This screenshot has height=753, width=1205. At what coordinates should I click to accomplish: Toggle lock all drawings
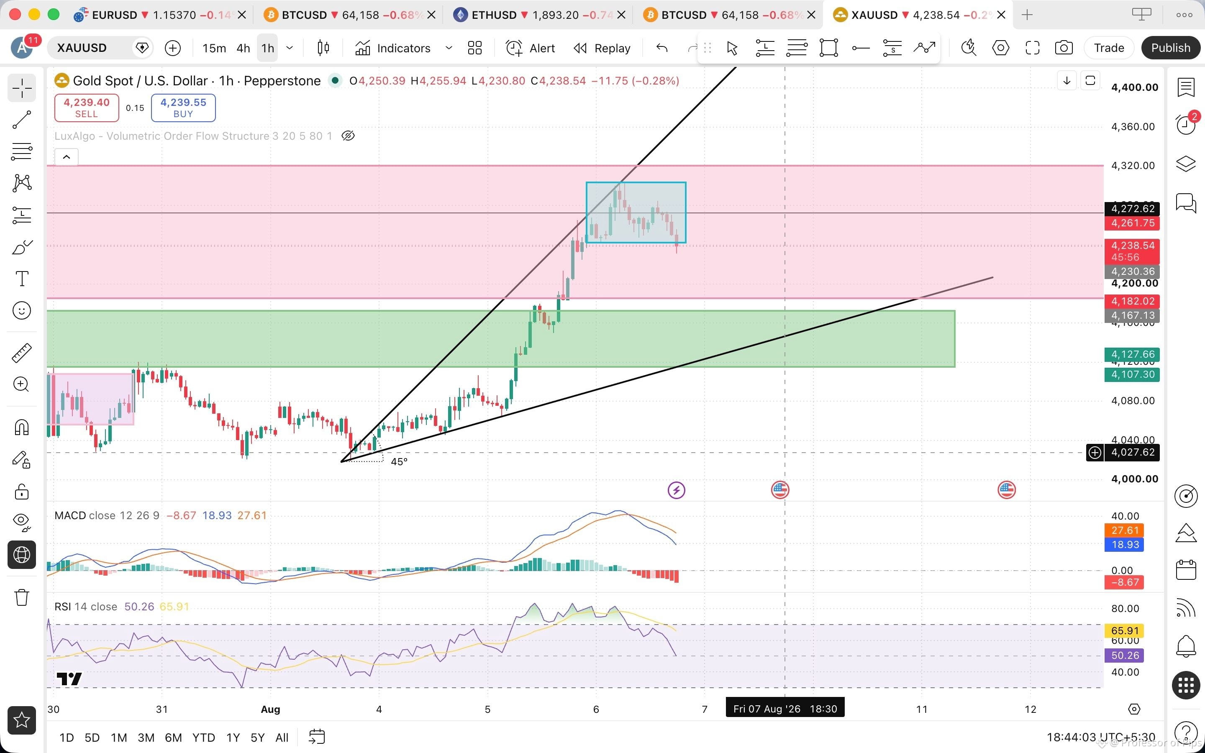click(x=22, y=491)
